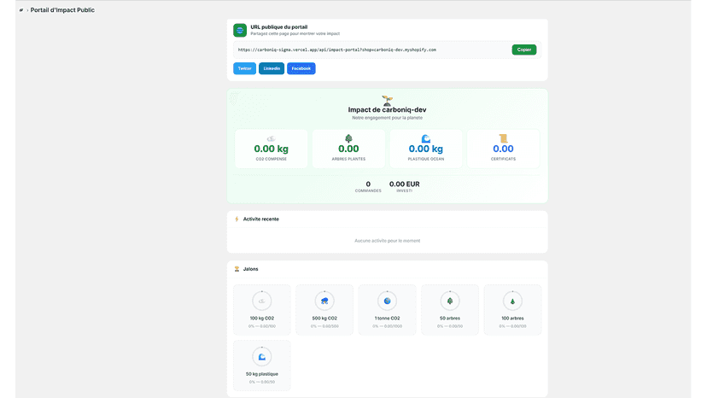Screen dimensions: 707x398
Task: Click the green globe portal icon
Action: point(240,30)
